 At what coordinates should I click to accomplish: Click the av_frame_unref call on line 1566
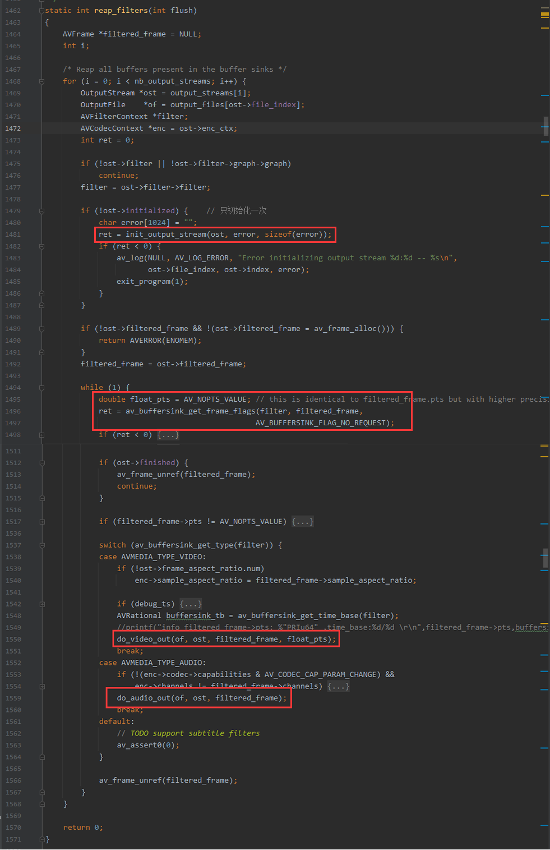168,781
